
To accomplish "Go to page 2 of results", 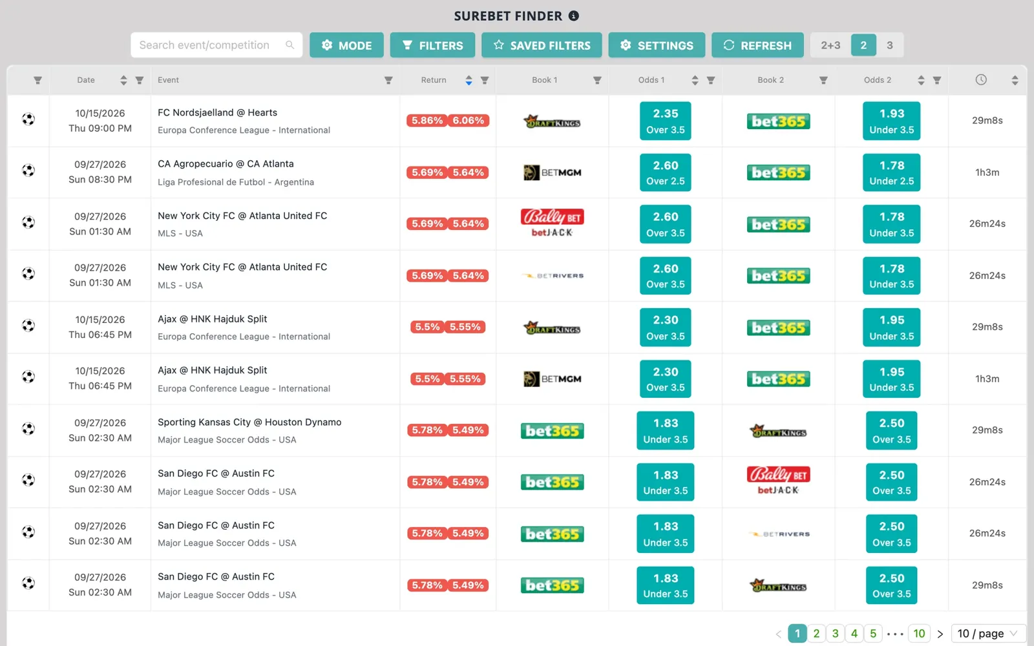I will [x=816, y=634].
